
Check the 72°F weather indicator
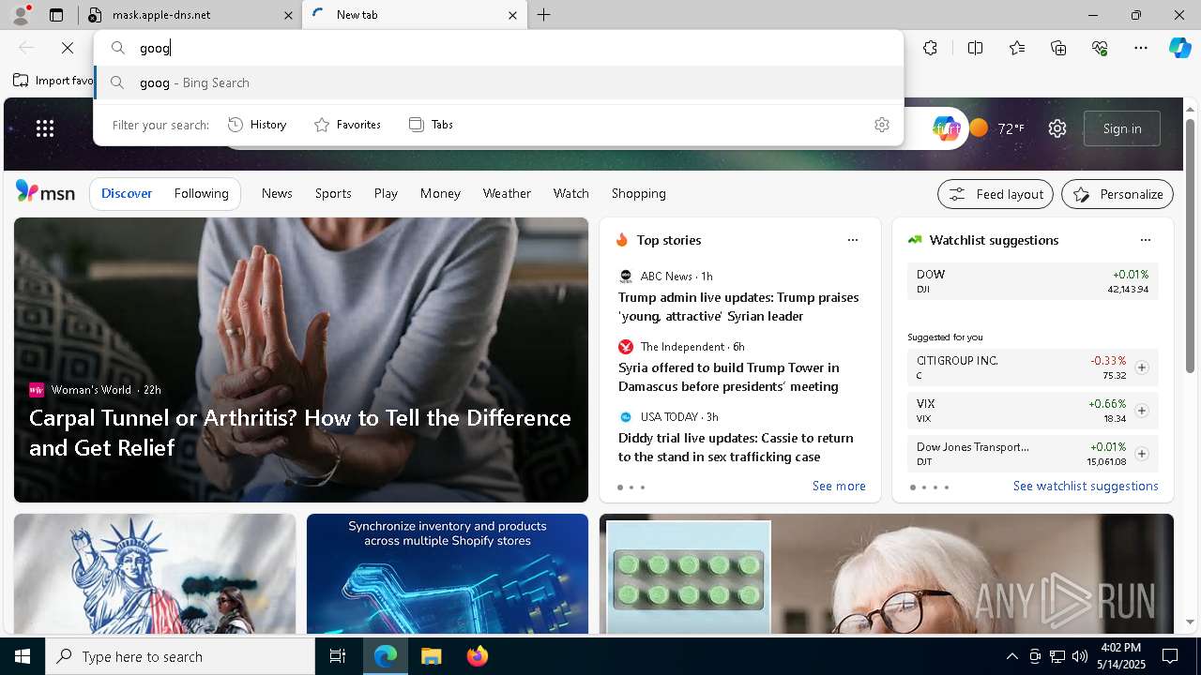(998, 128)
